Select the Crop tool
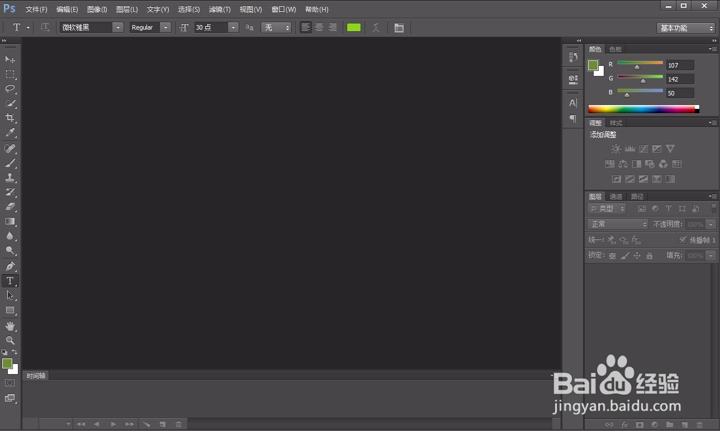 coord(10,118)
